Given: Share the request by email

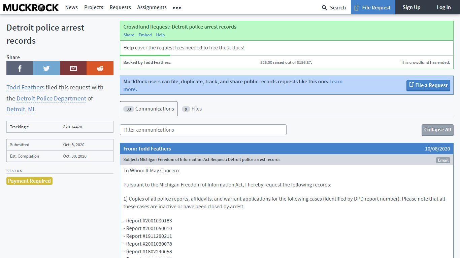Looking at the screenshot, I should point(73,68).
